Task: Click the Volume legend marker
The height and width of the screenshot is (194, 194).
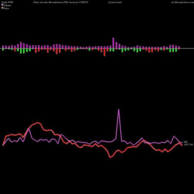Action: (2, 5)
